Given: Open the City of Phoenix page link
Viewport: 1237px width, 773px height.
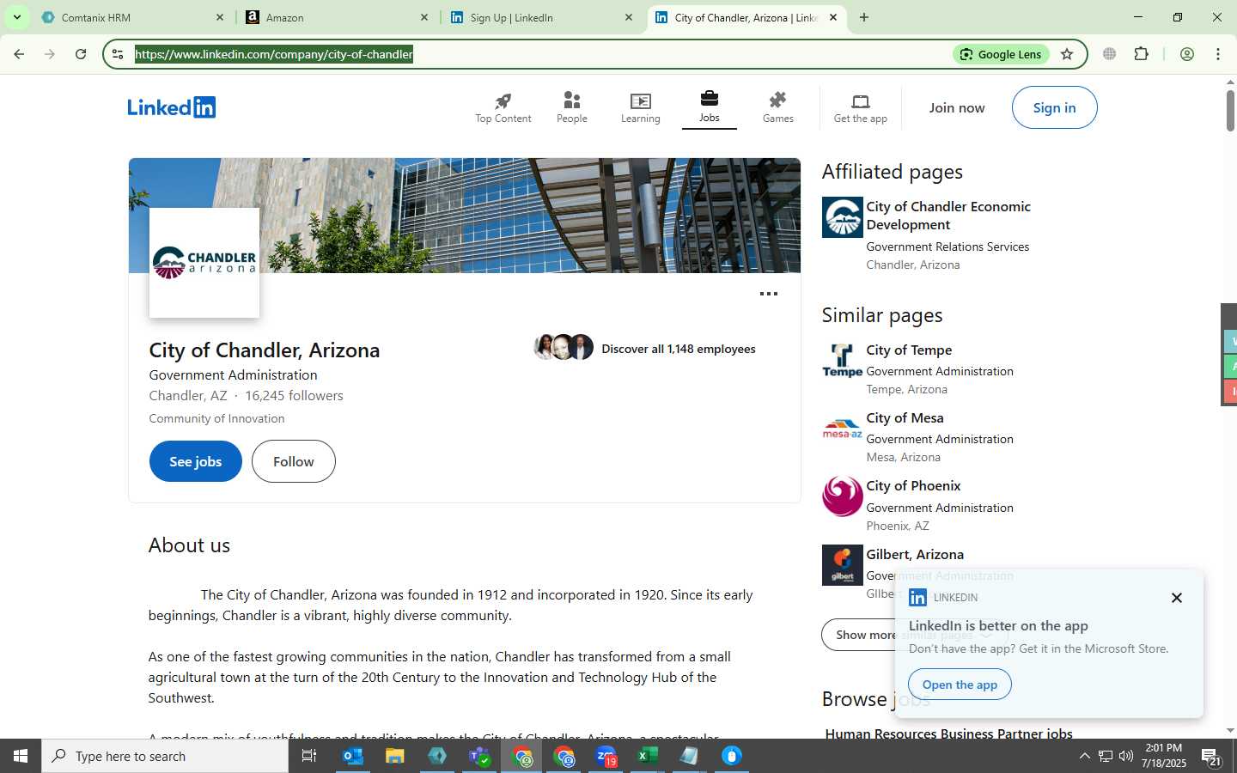Looking at the screenshot, I should (x=913, y=485).
